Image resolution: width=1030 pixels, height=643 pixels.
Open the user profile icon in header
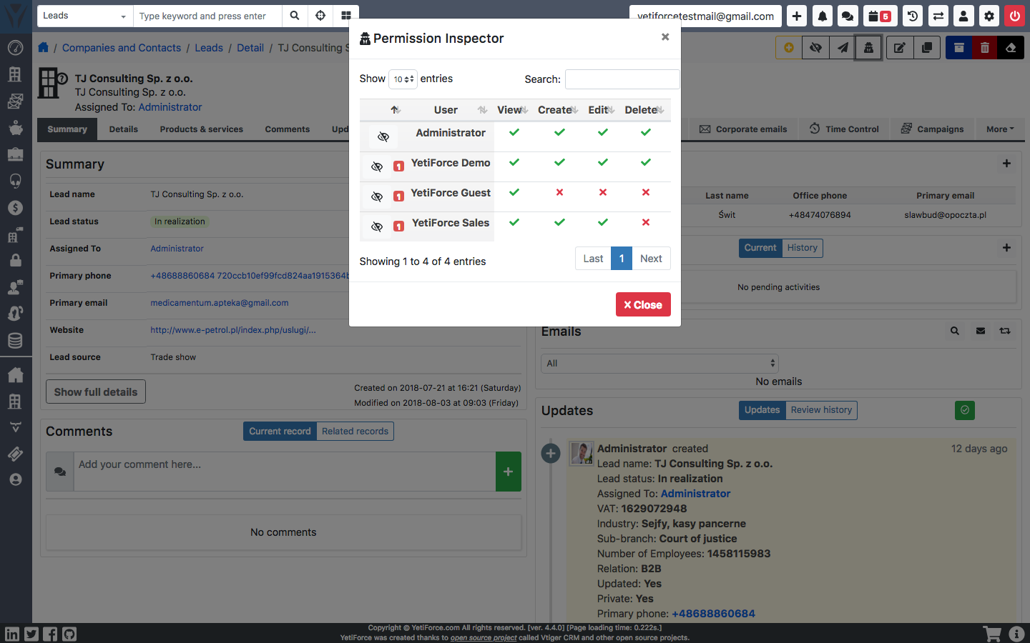pyautogui.click(x=963, y=16)
